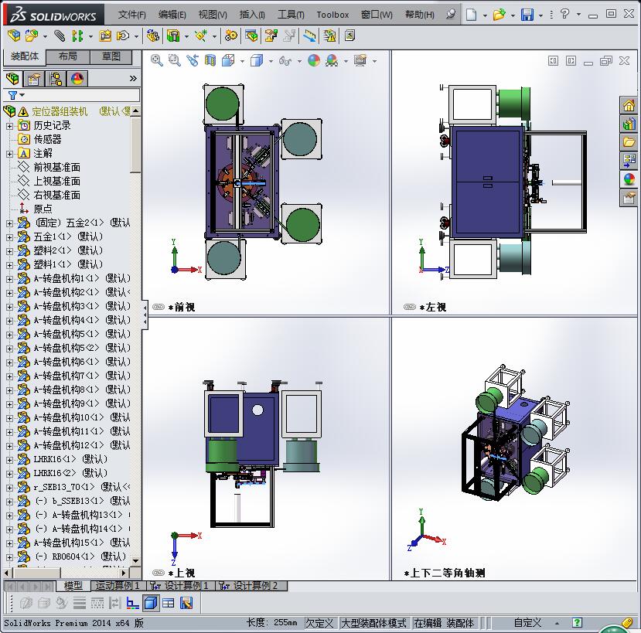Screen dimensions: 641x633
Task: Click the Appearances color ball in task pane
Action: click(629, 179)
